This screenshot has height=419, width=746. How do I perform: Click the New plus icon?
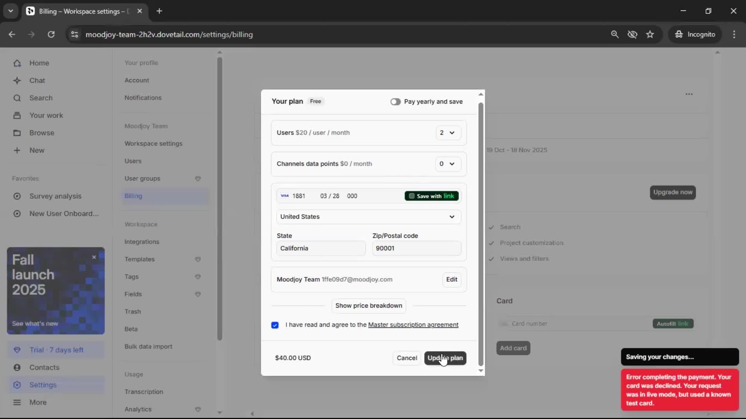(17, 150)
